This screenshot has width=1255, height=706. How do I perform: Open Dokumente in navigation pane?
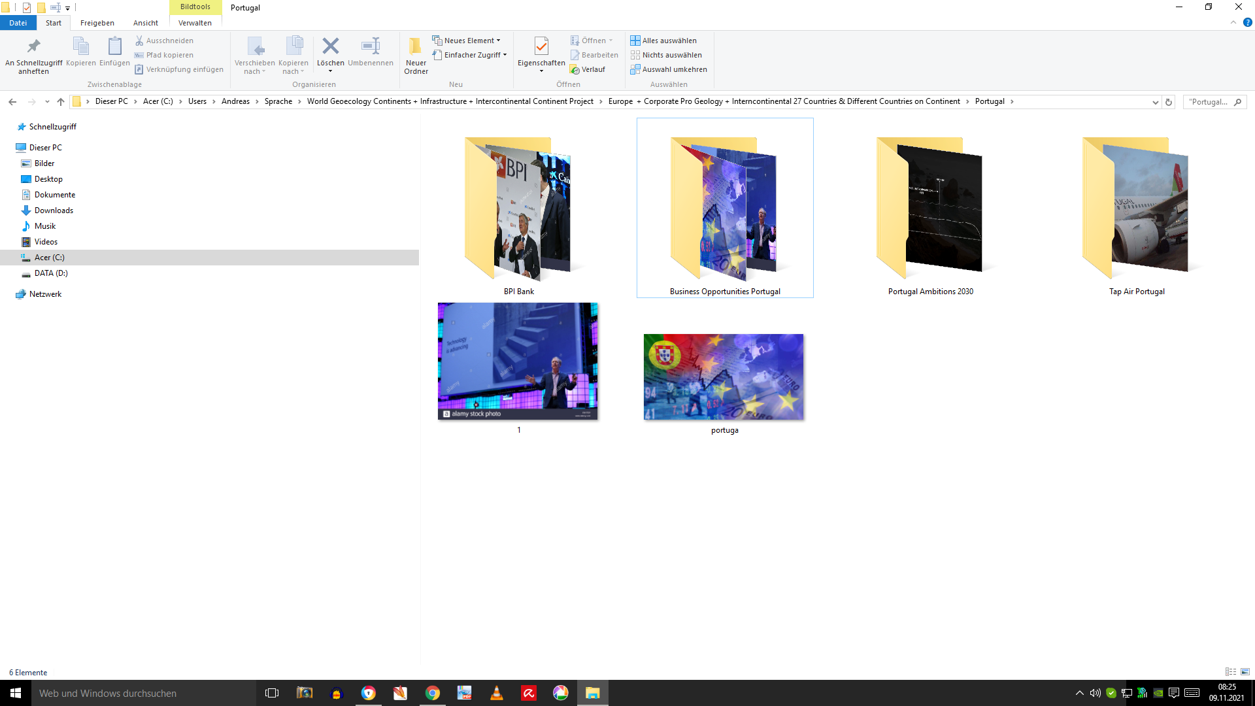click(55, 195)
